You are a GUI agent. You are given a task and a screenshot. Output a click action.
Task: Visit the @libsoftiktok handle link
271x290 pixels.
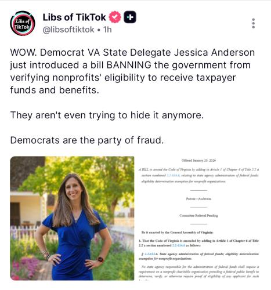point(68,30)
